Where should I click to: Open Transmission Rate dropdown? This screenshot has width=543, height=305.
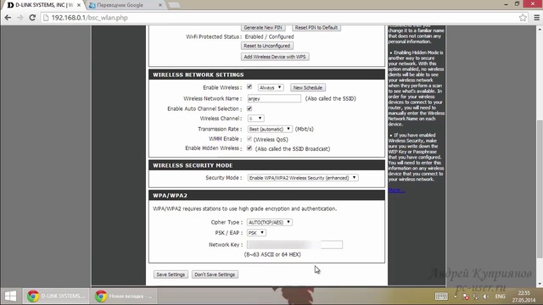(x=270, y=129)
